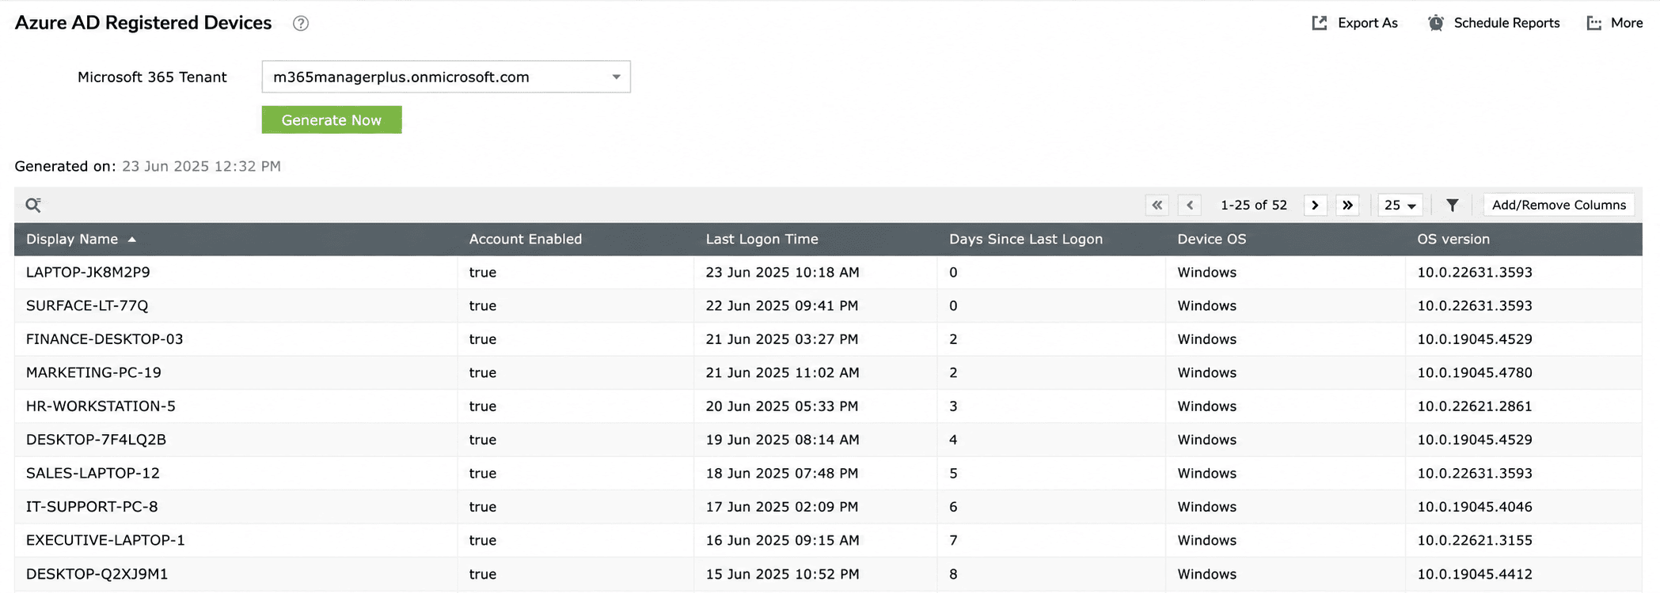Click the 1-25 of 52 page indicator
The image size is (1660, 593).
[1254, 205]
